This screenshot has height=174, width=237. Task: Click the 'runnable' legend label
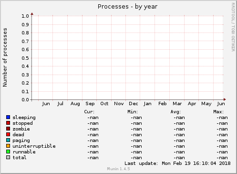point(24,152)
